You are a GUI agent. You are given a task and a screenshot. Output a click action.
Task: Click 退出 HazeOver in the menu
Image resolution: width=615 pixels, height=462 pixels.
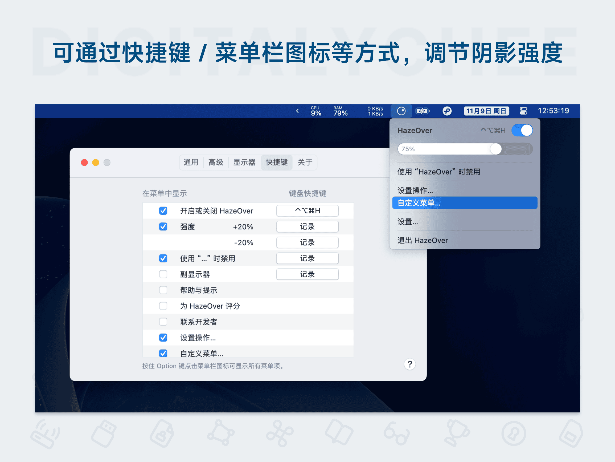[x=422, y=240]
